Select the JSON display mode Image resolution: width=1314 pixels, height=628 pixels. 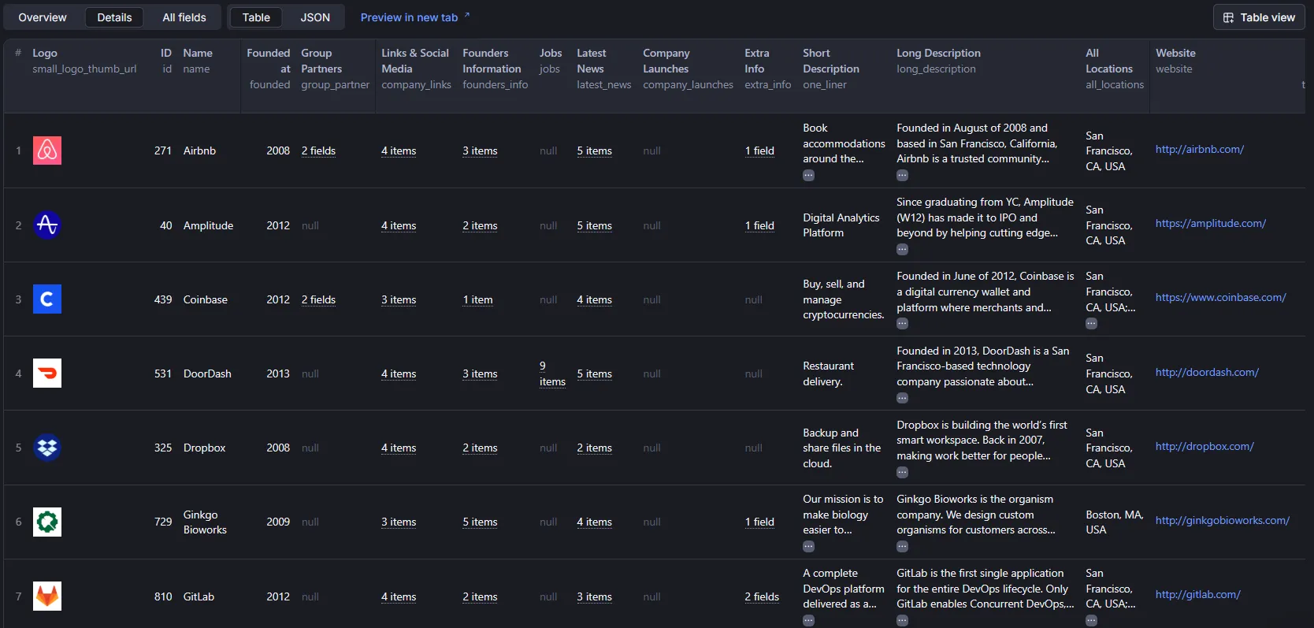pyautogui.click(x=315, y=17)
